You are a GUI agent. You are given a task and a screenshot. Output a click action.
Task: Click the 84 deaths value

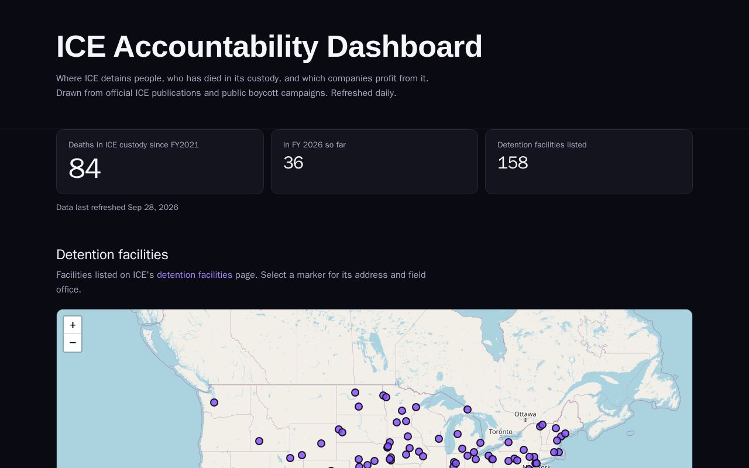[84, 169]
